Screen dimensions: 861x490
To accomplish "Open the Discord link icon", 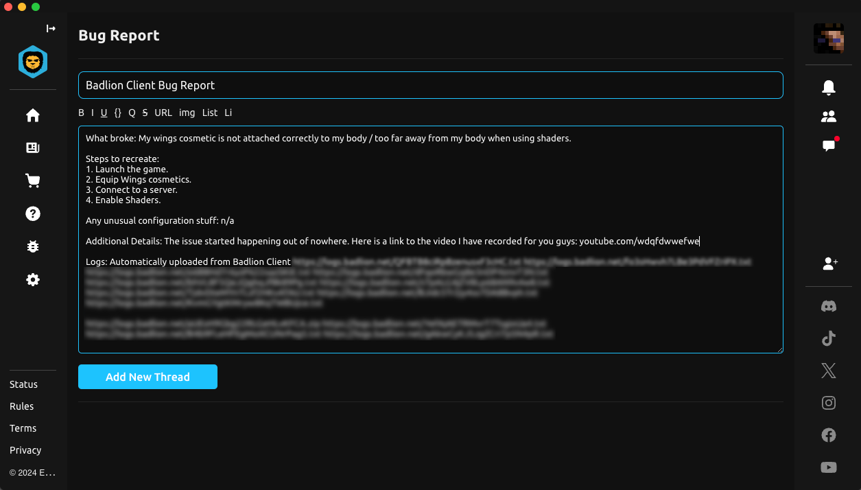I will (x=829, y=306).
